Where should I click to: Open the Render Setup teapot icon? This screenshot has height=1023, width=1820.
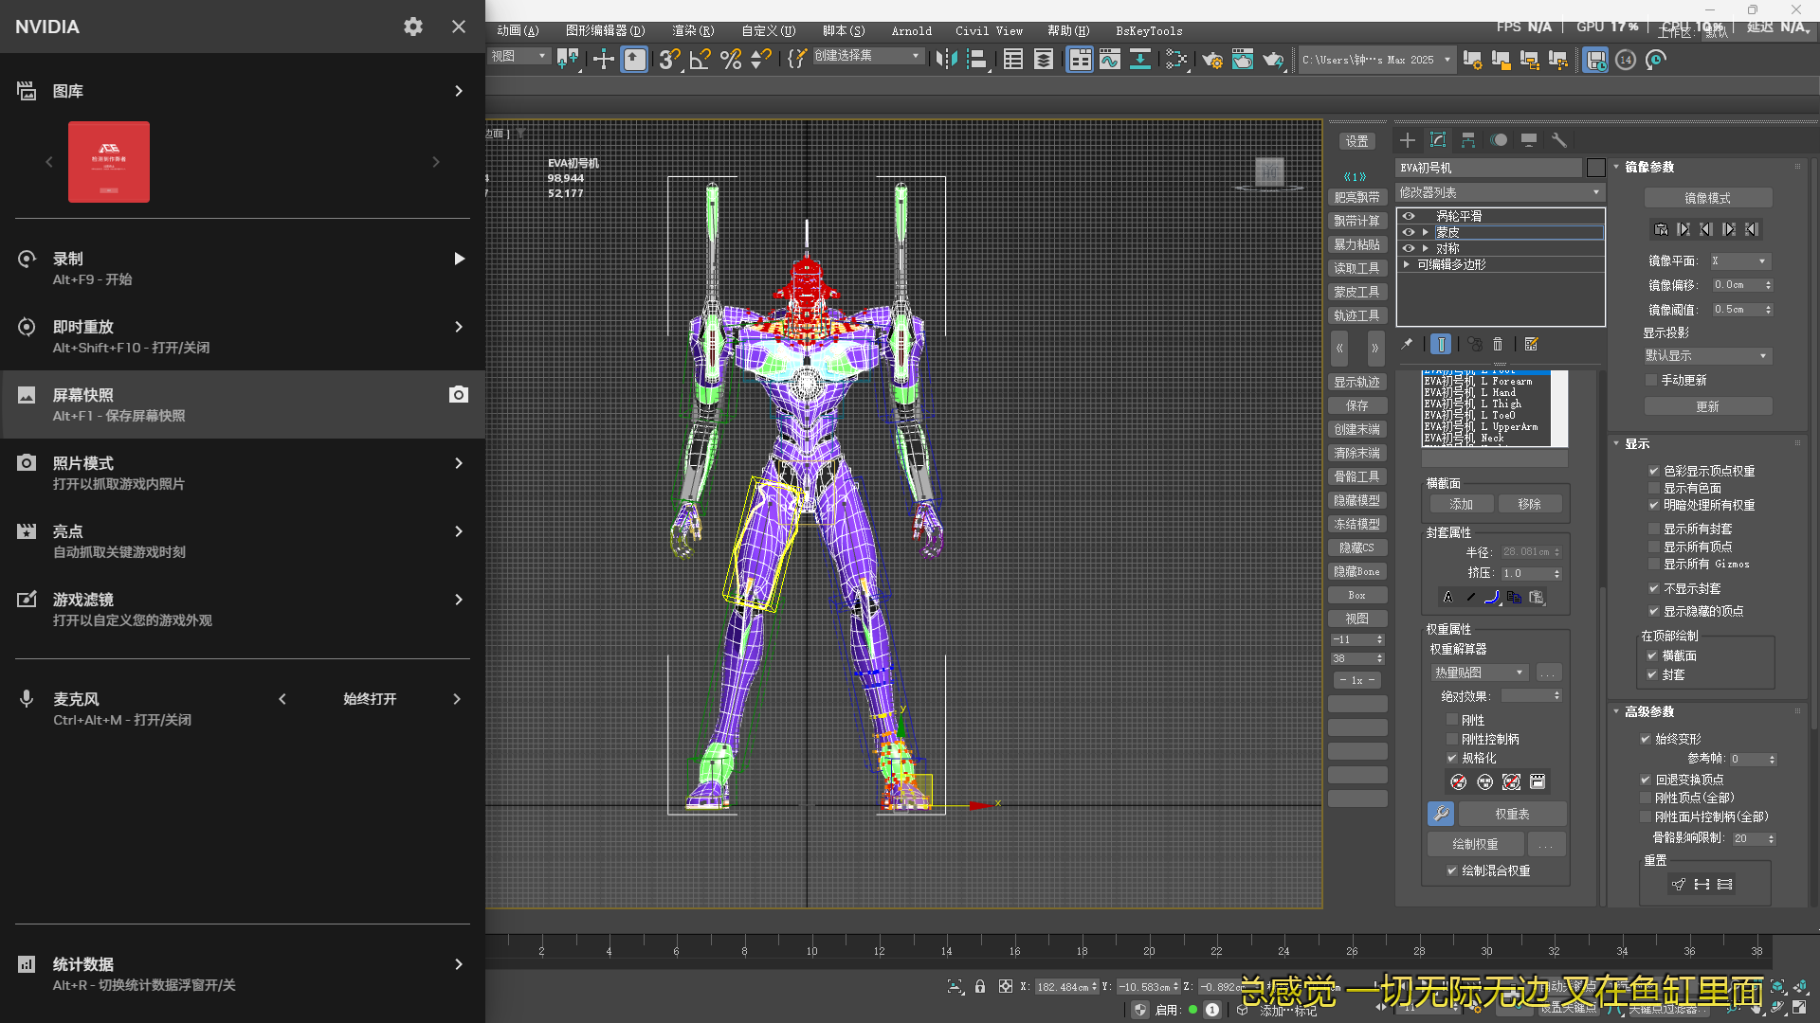(1213, 60)
